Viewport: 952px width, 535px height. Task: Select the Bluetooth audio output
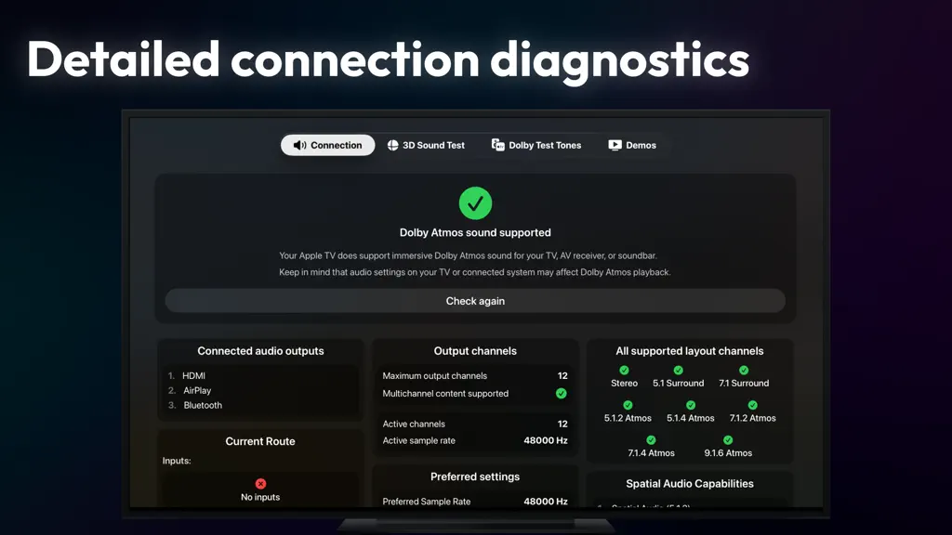click(203, 405)
